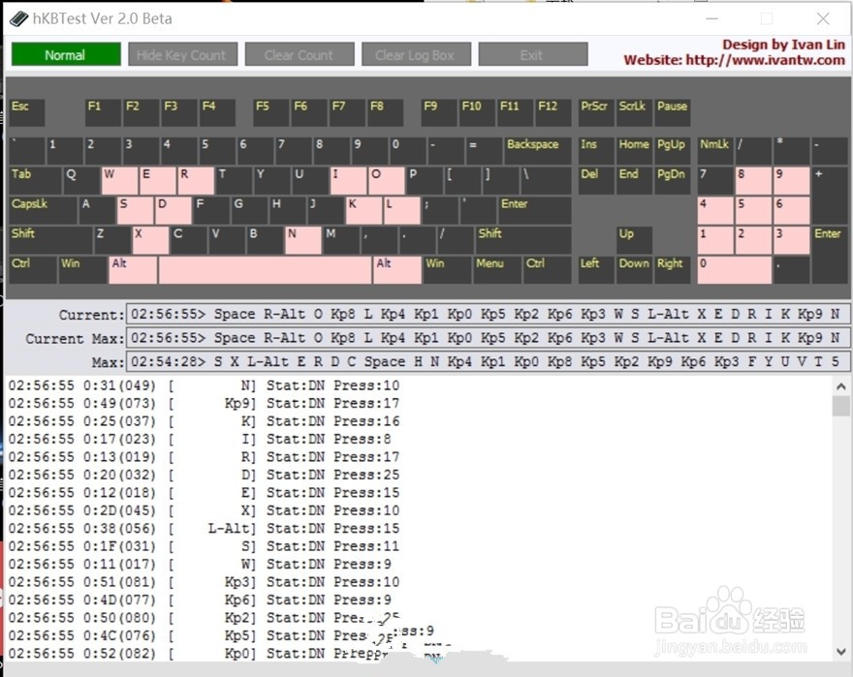This screenshot has height=677, width=853.
Task: Click the Max key log field
Action: click(488, 362)
